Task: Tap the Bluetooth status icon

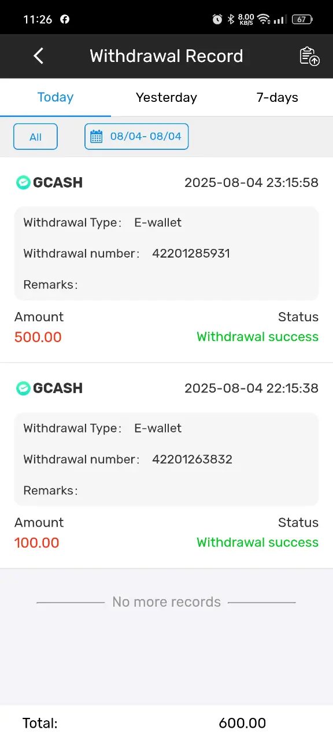Action: [x=231, y=19]
